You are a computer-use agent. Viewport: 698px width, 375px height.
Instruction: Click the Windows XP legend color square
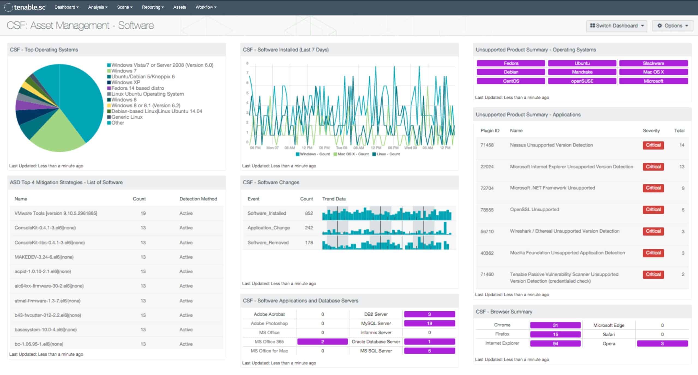point(109,83)
